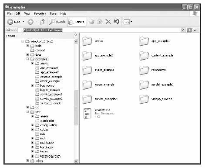Viewport: 205px width, 168px height.
Task: Select the app_example2 folder icon in file pane
Action: 87,56
